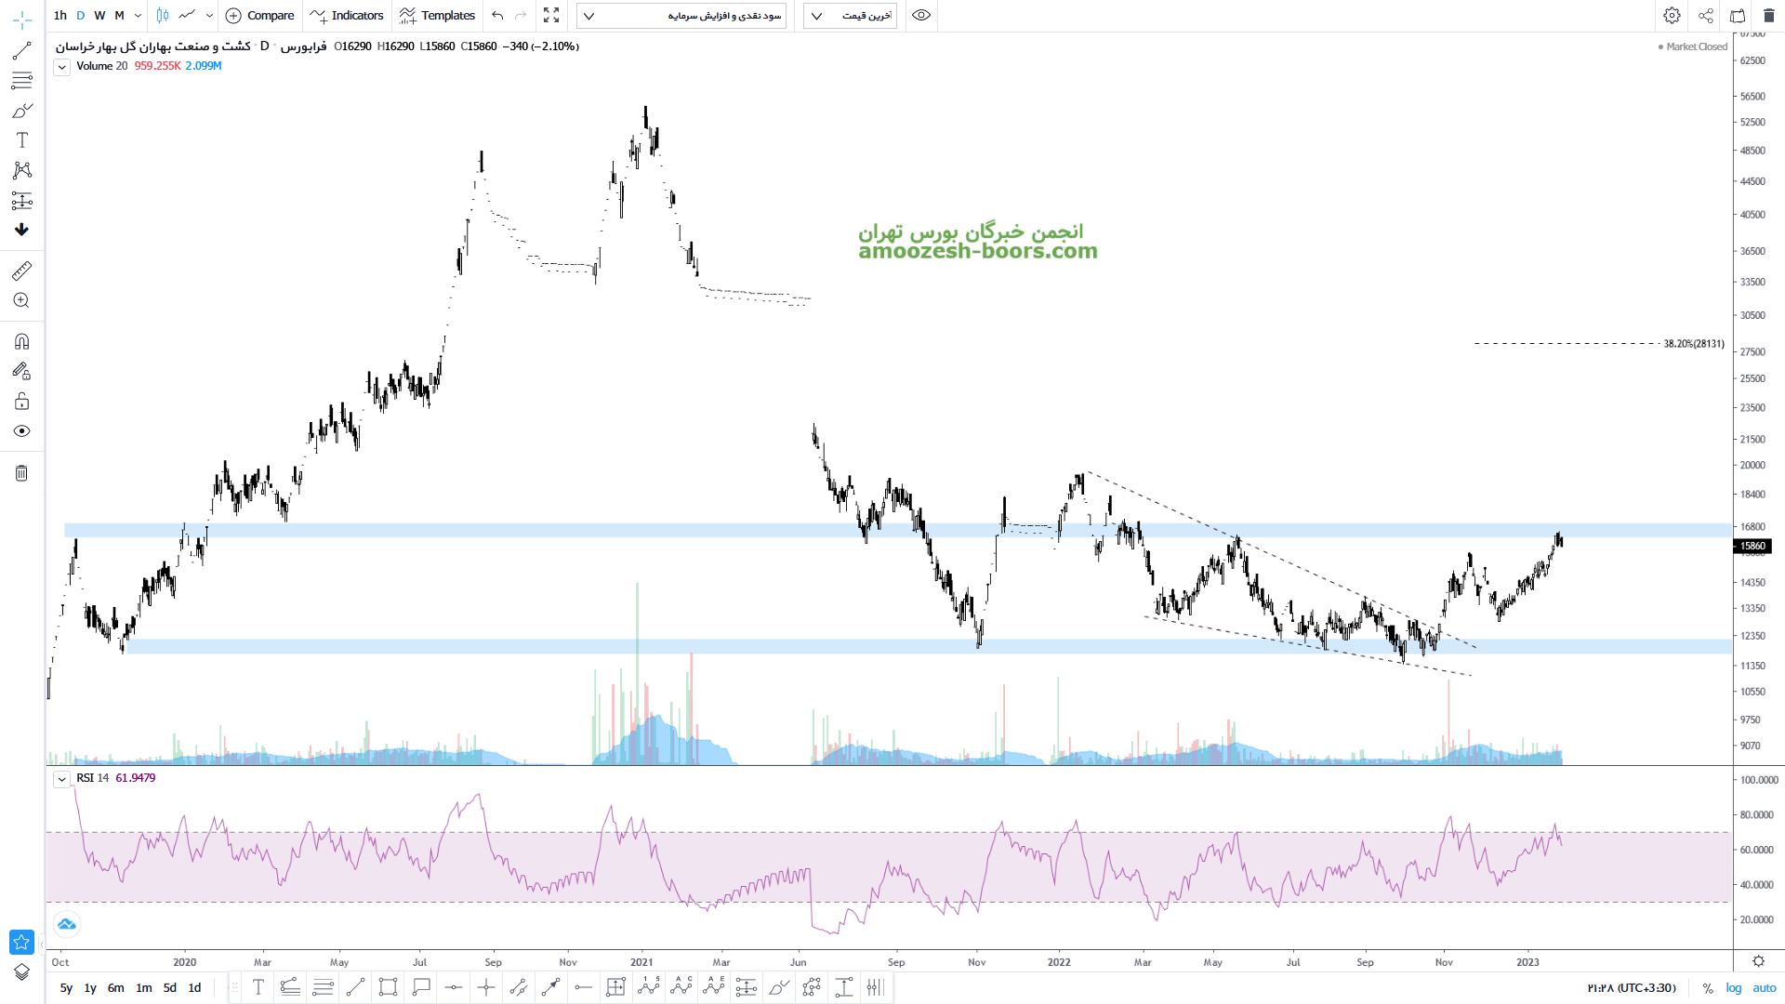Enable the magnet snap mode
Viewport: 1785px width, 1004px height.
(x=21, y=341)
